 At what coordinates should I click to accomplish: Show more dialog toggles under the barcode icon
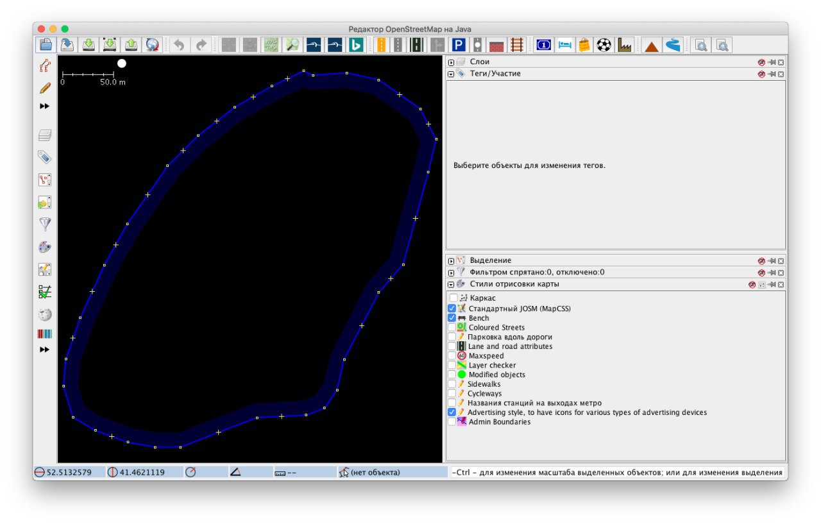click(44, 350)
